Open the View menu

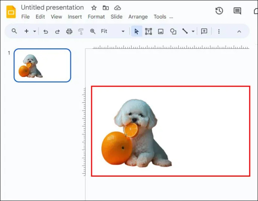56,16
